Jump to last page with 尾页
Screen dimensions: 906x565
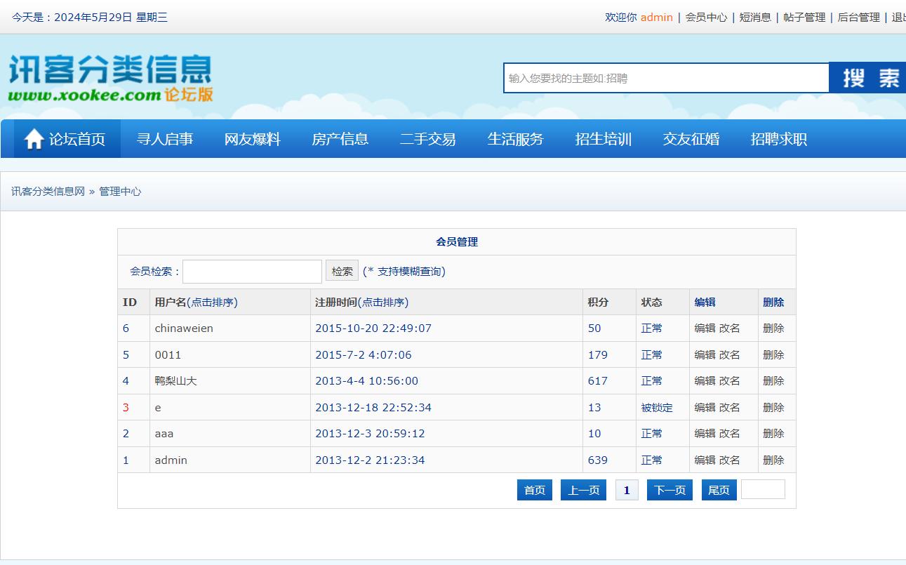pos(719,490)
